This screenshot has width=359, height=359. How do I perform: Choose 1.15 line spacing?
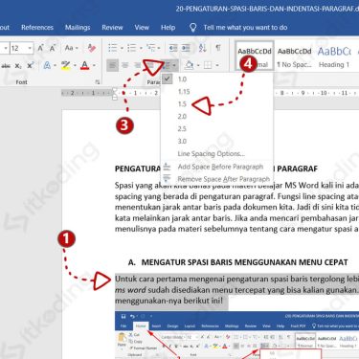217,92
